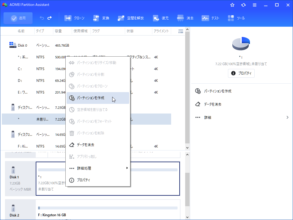Choose パーティションを作成 from context menu
The image size is (293, 220).
click(91, 98)
